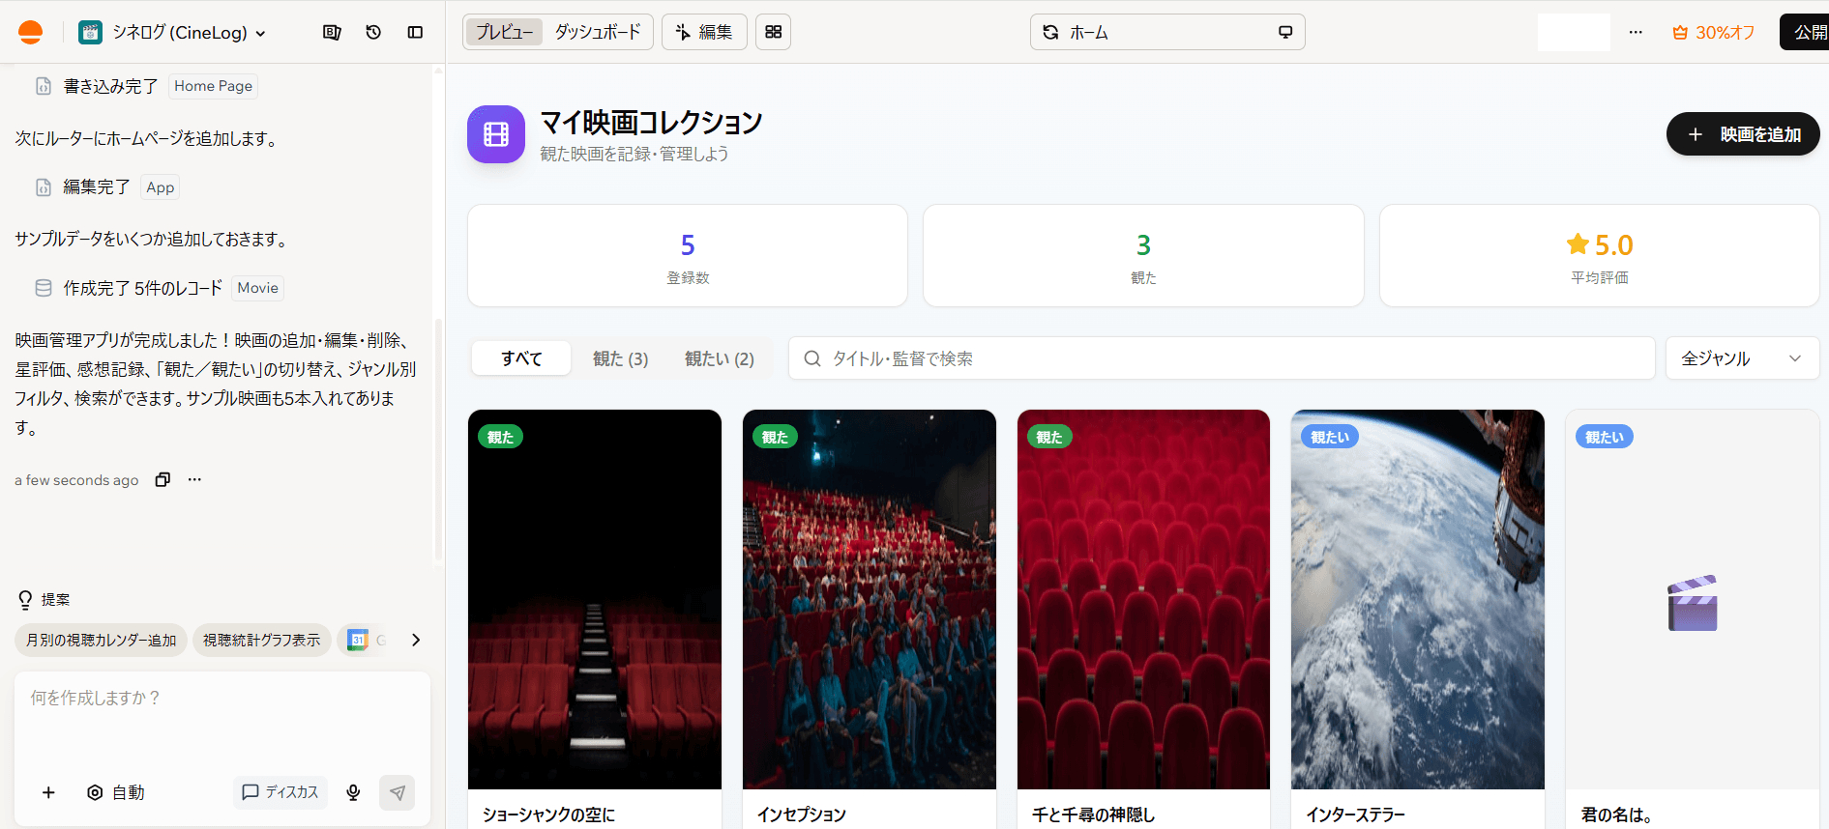Toggle the ディスカス discuss mode
The image size is (1829, 829).
pos(280,792)
